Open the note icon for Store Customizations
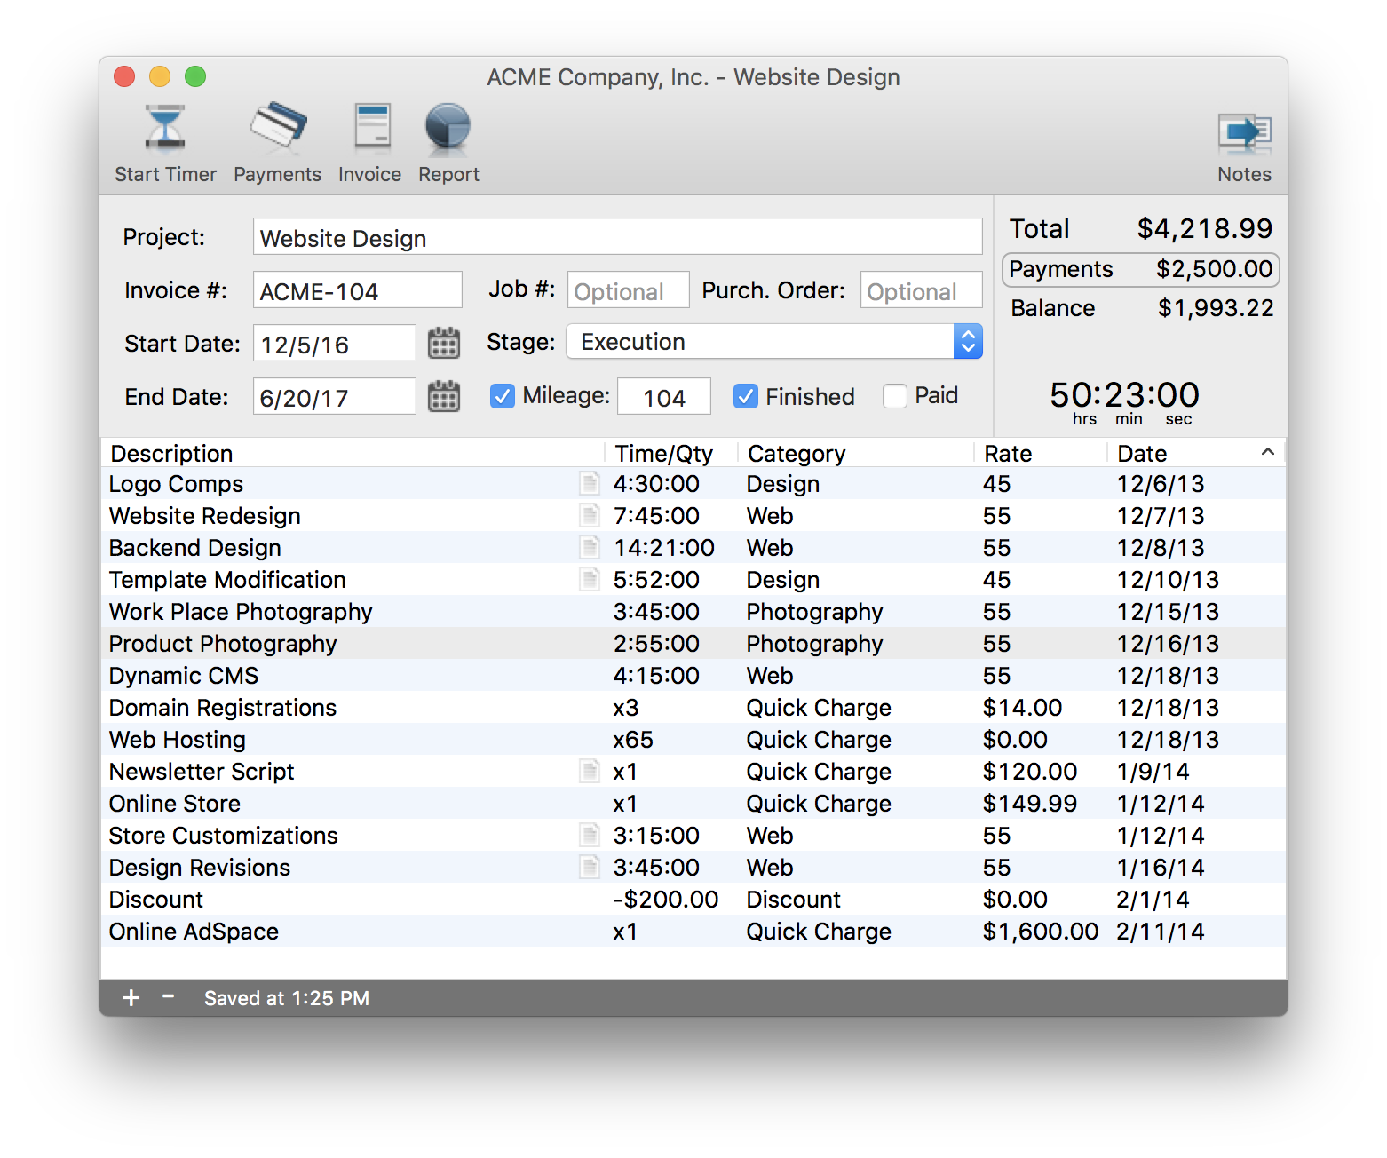 [589, 835]
